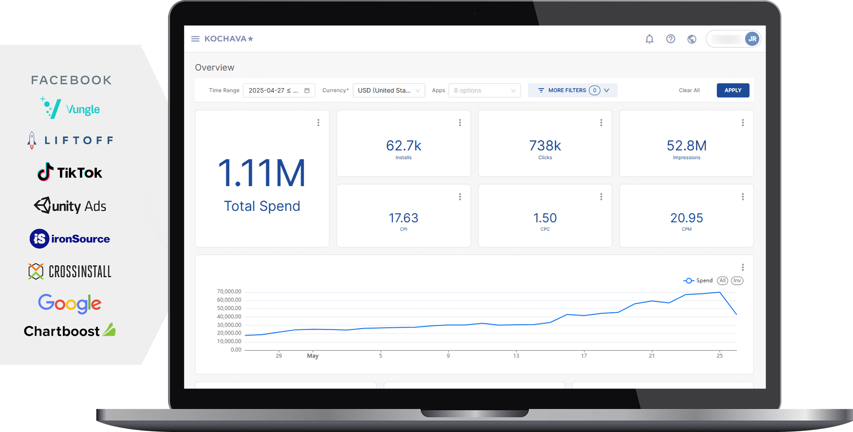The width and height of the screenshot is (853, 432).
Task: Click the All legend toggle
Action: (722, 281)
